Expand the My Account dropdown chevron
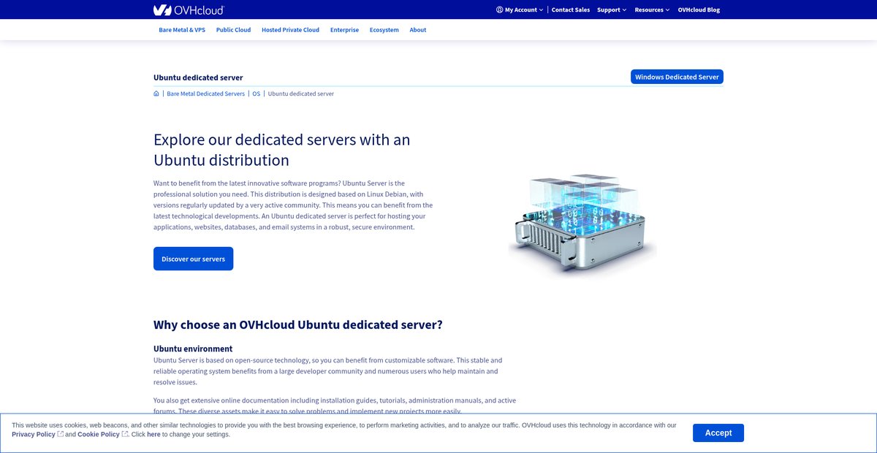The width and height of the screenshot is (877, 453). point(542,10)
